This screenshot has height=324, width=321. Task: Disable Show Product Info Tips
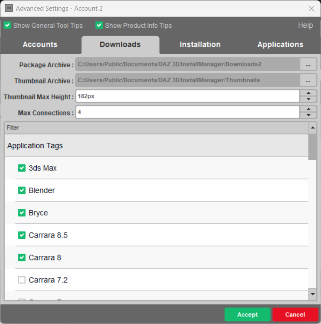(99, 26)
